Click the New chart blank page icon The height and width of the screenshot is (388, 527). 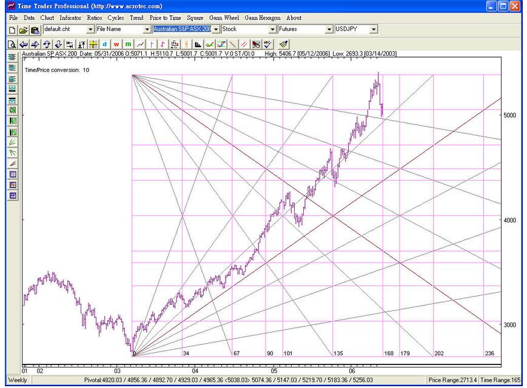coord(12,30)
